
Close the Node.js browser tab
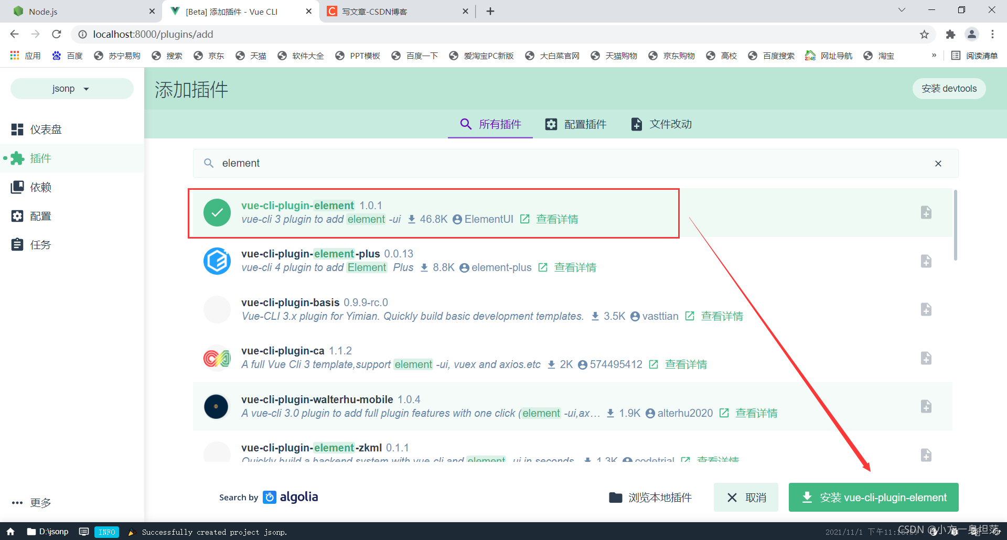pyautogui.click(x=152, y=11)
